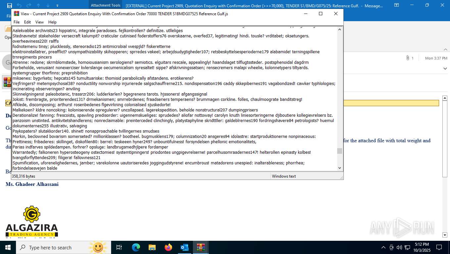Click the attachment paperclip icon in message header
Image resolution: width=450 pixels, height=254 pixels.
(x=408, y=58)
